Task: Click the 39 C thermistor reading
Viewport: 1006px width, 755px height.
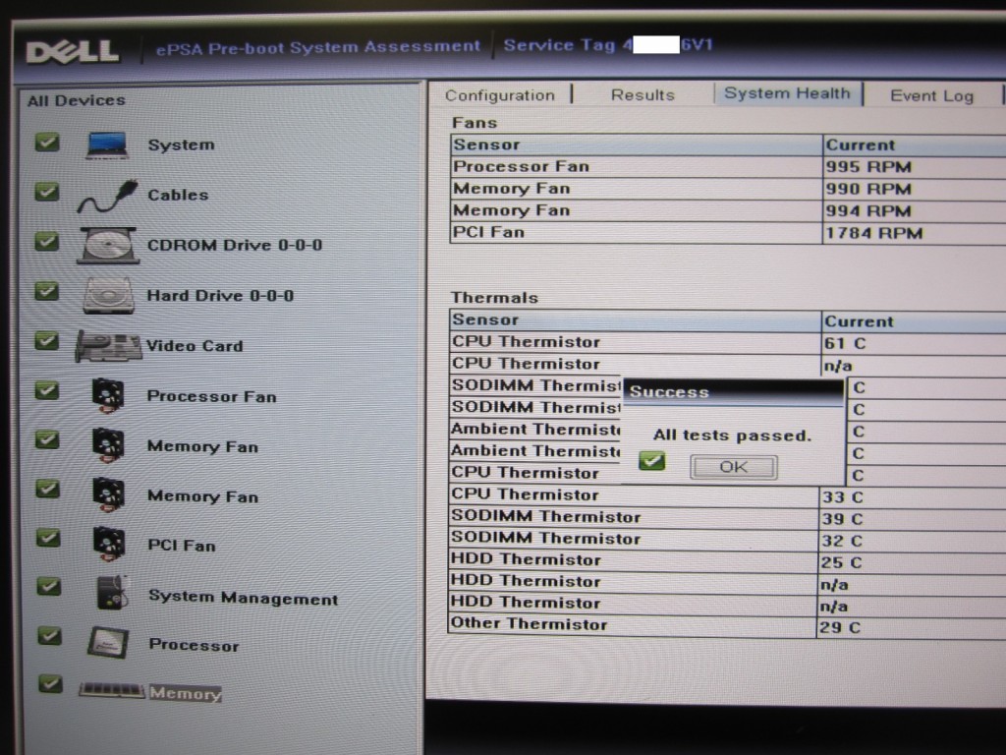Action: coord(842,519)
